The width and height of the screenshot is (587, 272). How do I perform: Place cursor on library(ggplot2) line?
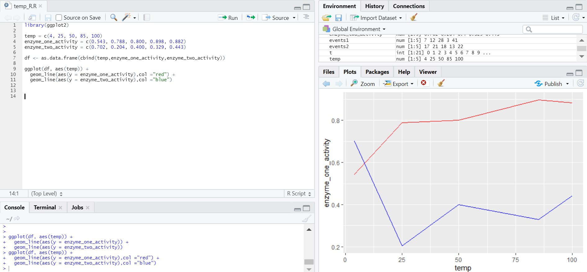47,25
